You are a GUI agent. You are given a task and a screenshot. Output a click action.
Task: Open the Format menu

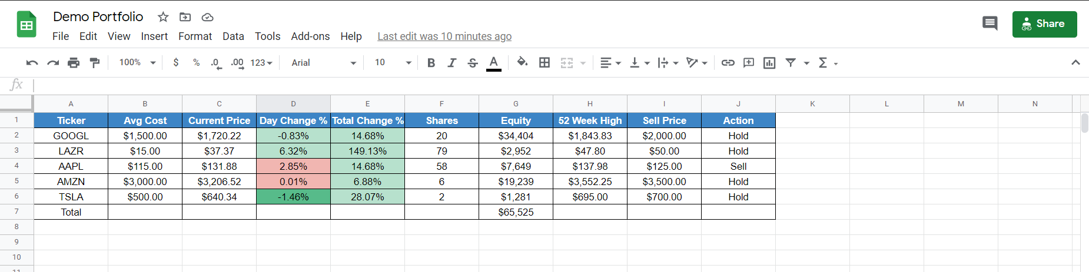(195, 36)
